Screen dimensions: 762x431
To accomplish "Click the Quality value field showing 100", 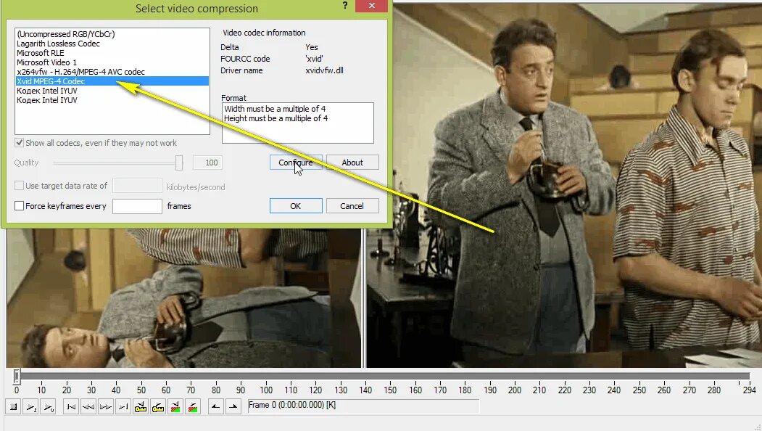I will click(207, 163).
